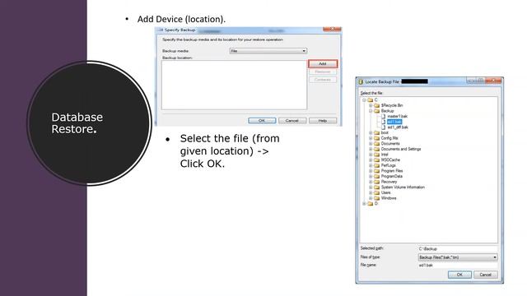The height and width of the screenshot is (296, 527).
Task: Select the Program Files folder icon
Action: [377, 171]
